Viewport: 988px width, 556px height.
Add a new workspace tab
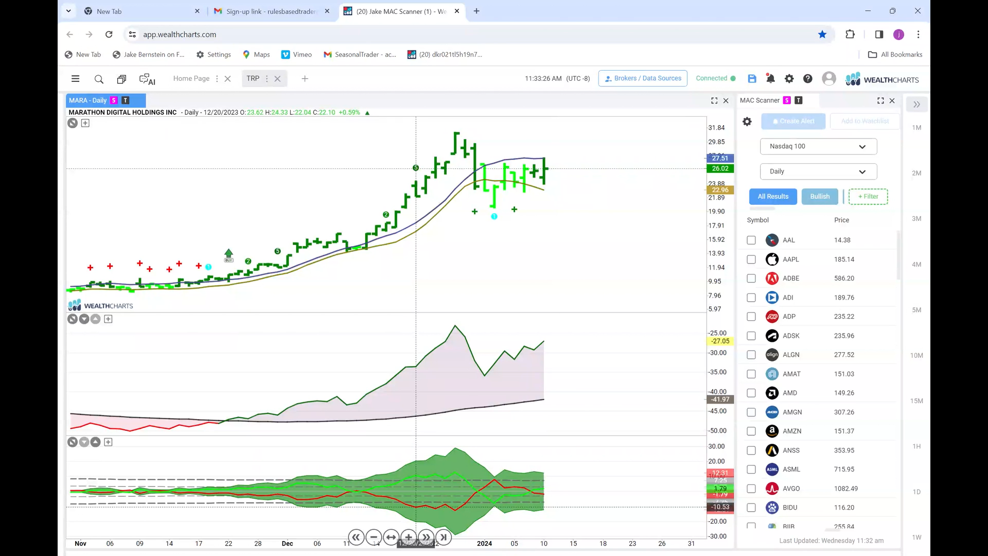point(305,79)
